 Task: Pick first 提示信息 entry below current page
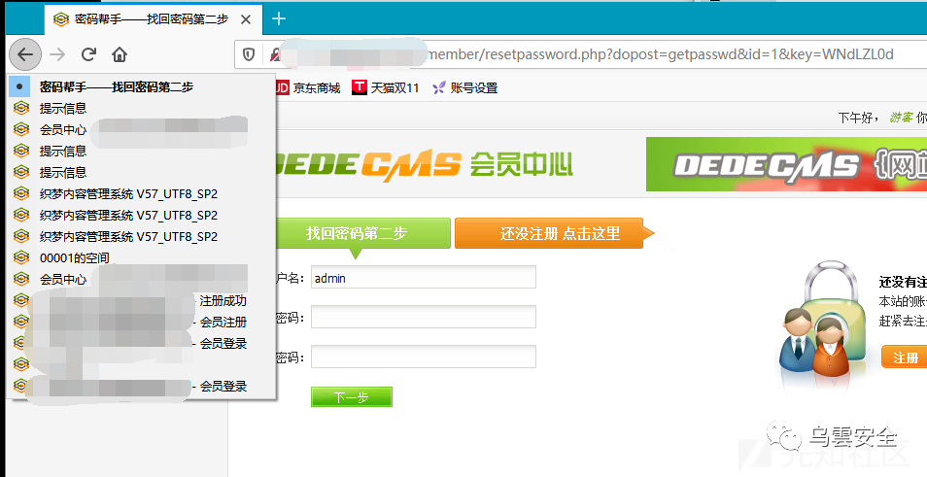pyautogui.click(x=141, y=108)
